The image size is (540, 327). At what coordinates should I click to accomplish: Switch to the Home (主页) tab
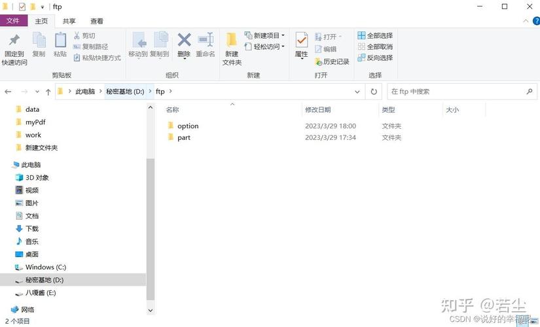[41, 21]
